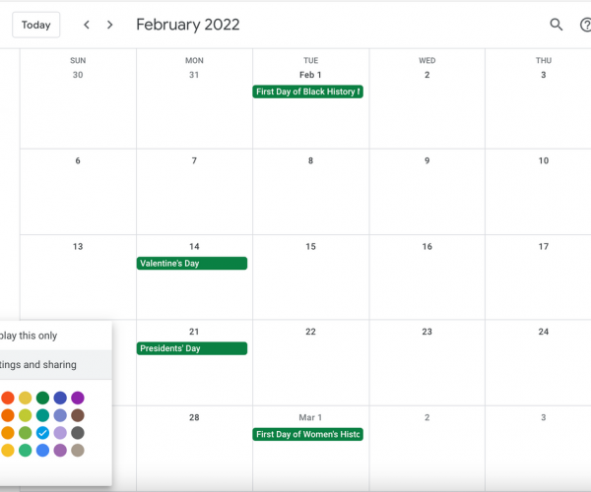Pick the vivid purple grape swatch
591x492 pixels.
78,398
